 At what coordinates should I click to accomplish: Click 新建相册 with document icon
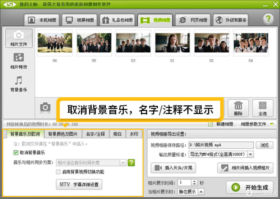(x=221, y=124)
